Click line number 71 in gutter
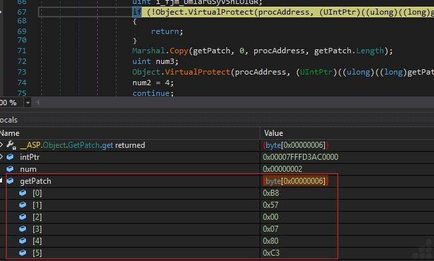The width and height of the screenshot is (434, 261). (x=21, y=51)
